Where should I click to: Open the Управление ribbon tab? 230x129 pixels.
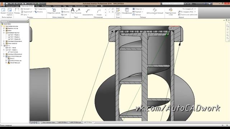click(57, 6)
